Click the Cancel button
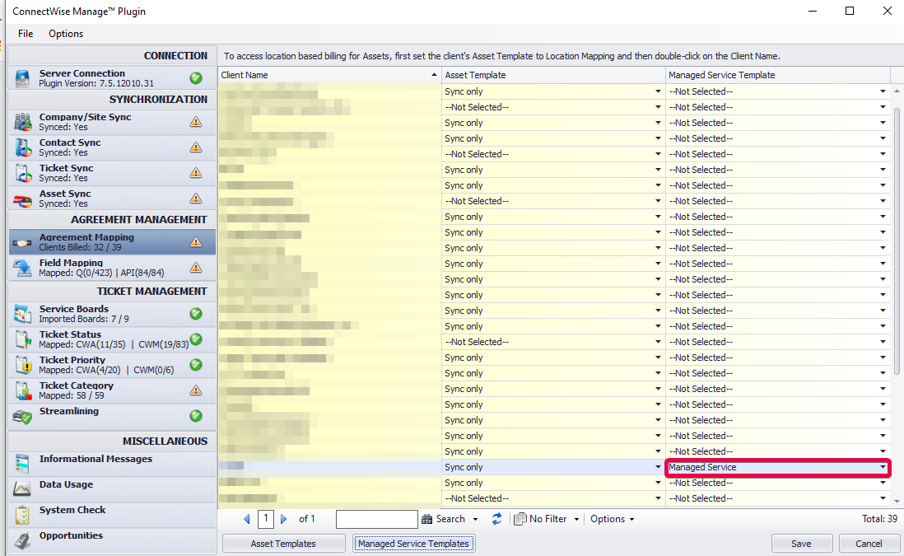904x556 pixels. tap(869, 544)
